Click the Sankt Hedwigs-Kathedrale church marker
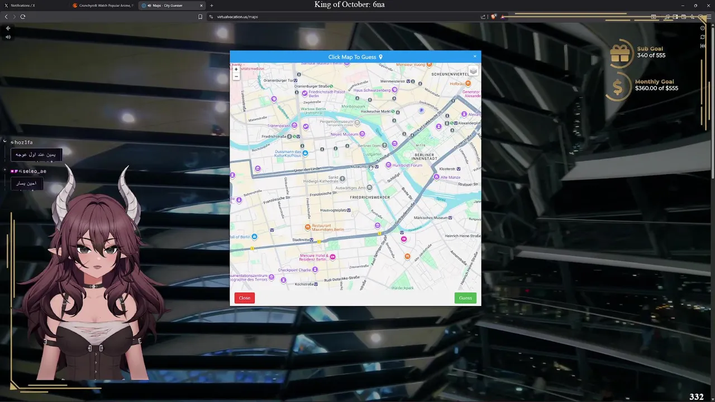This screenshot has height=402, width=715. pos(342,179)
